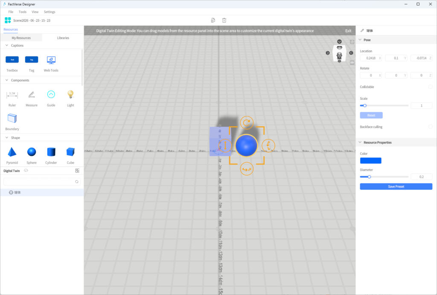Click the Digital Twin search field
Screen dimensions: 437x295
[x=42, y=182]
